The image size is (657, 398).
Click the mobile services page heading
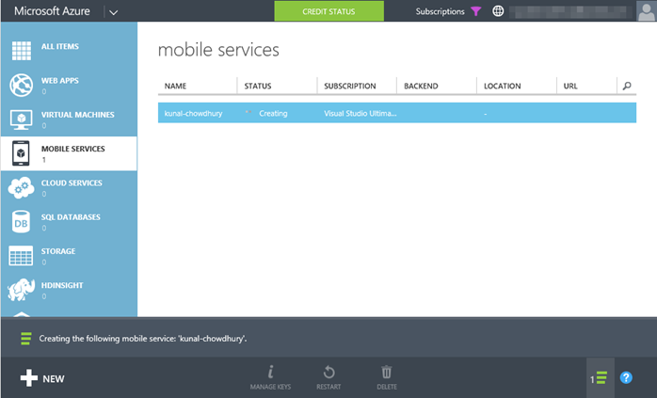coord(218,50)
